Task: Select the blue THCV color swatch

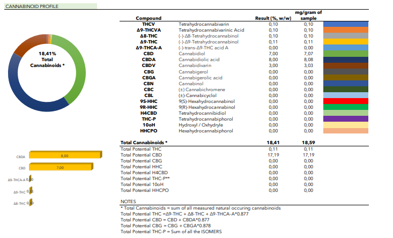Action: 346,24
